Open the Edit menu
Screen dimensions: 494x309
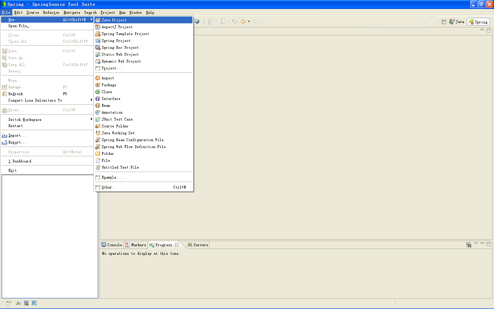point(19,12)
